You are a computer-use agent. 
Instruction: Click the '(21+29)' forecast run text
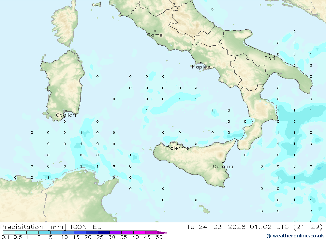pyautogui.click(x=308, y=227)
